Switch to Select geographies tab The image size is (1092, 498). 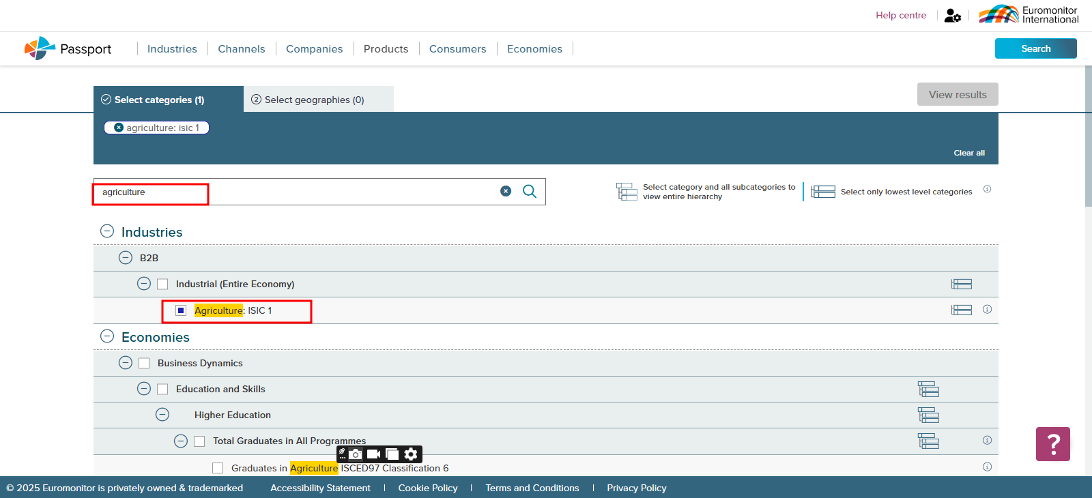tap(314, 100)
